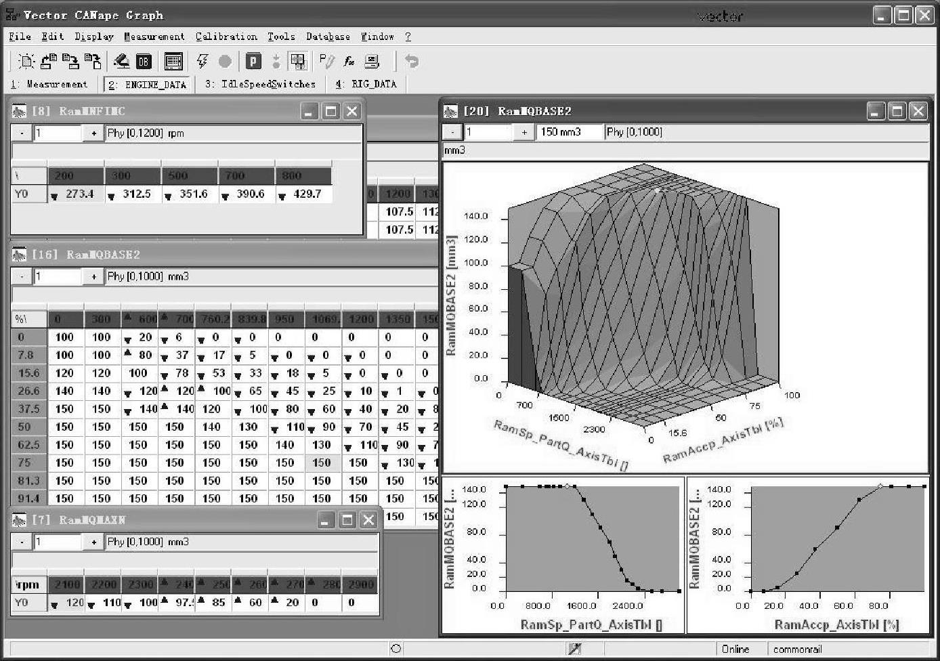Click increment field in RamMQMAXN window
Viewport: 940px width, 661px height.
pyautogui.click(x=58, y=542)
